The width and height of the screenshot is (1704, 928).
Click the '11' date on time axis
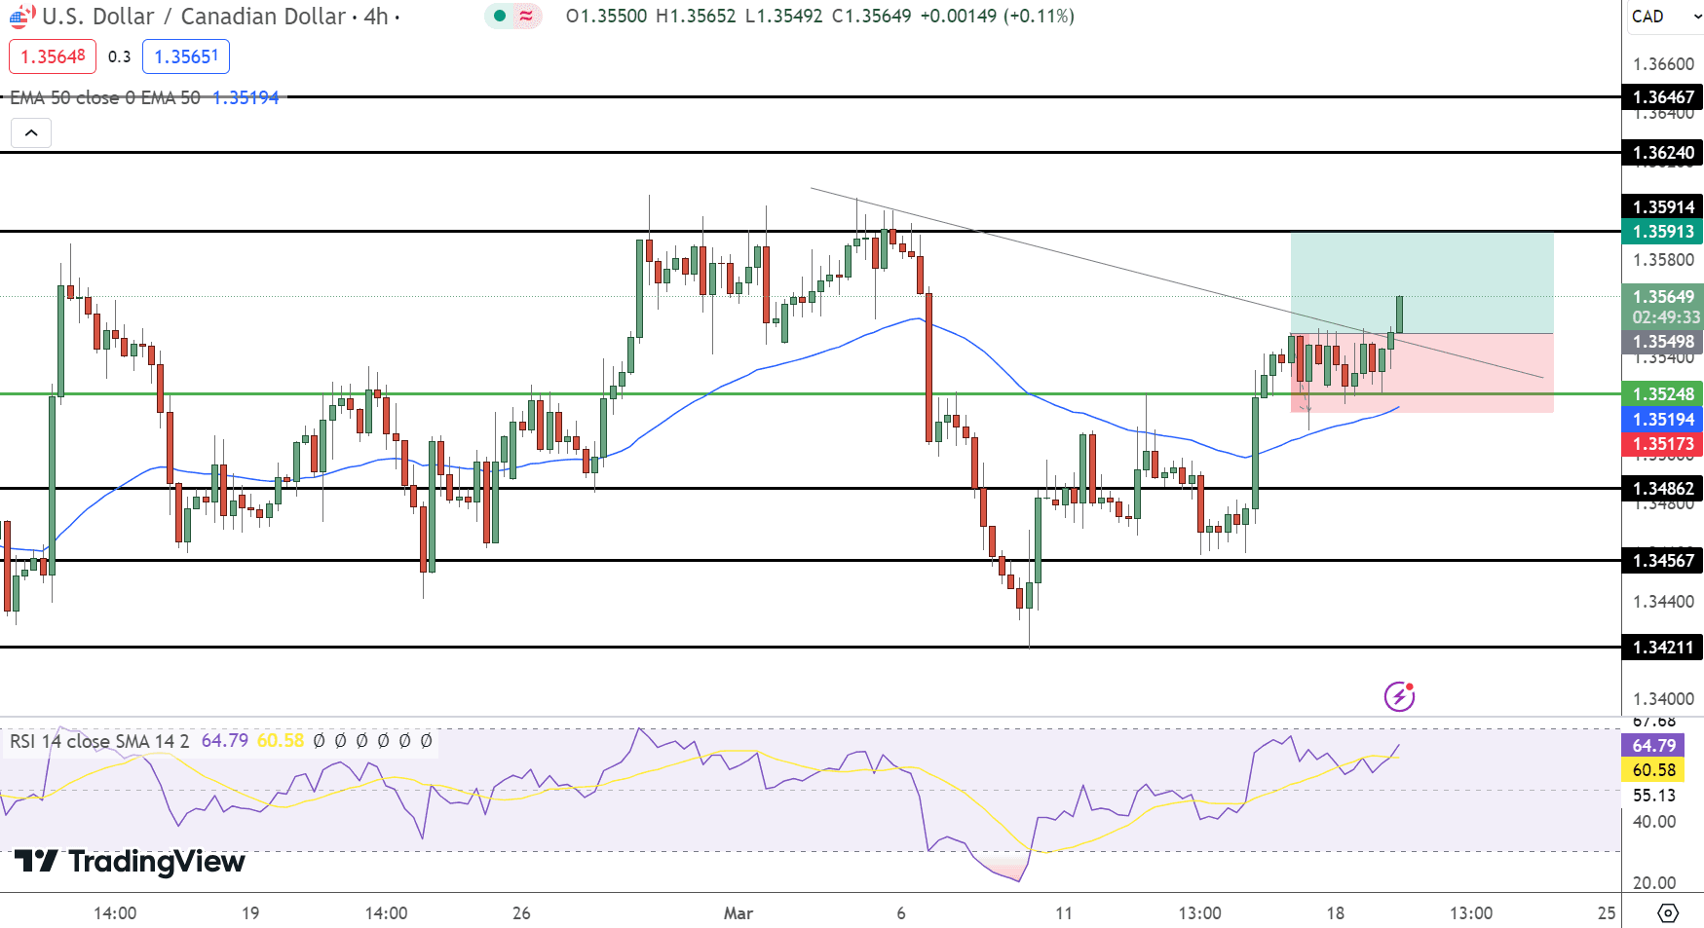[x=1064, y=913]
